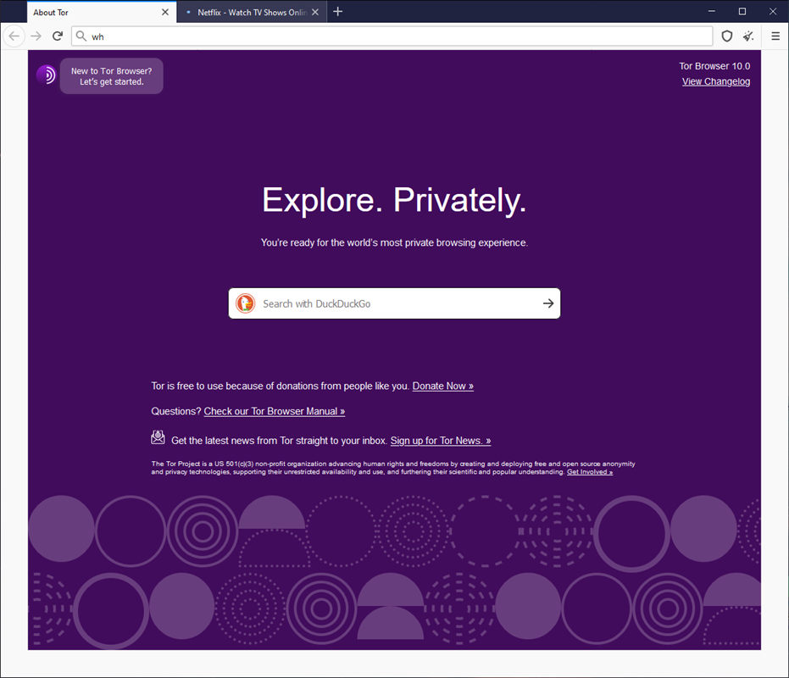Open the hamburger application menu
This screenshot has width=789, height=678.
[775, 36]
